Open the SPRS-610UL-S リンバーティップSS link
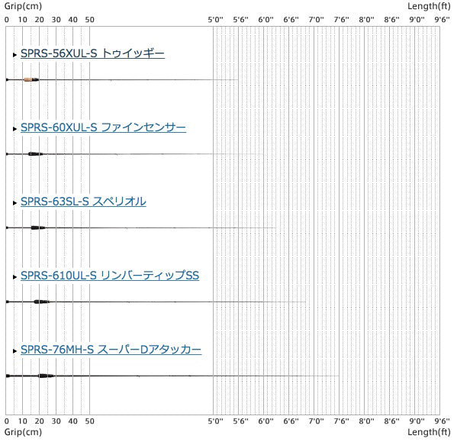Screen dimensions: 457x442 [x=110, y=276]
